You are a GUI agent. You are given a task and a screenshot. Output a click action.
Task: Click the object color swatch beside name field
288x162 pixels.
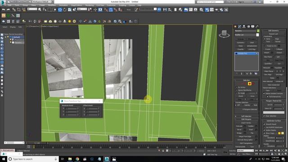(x=258, y=31)
